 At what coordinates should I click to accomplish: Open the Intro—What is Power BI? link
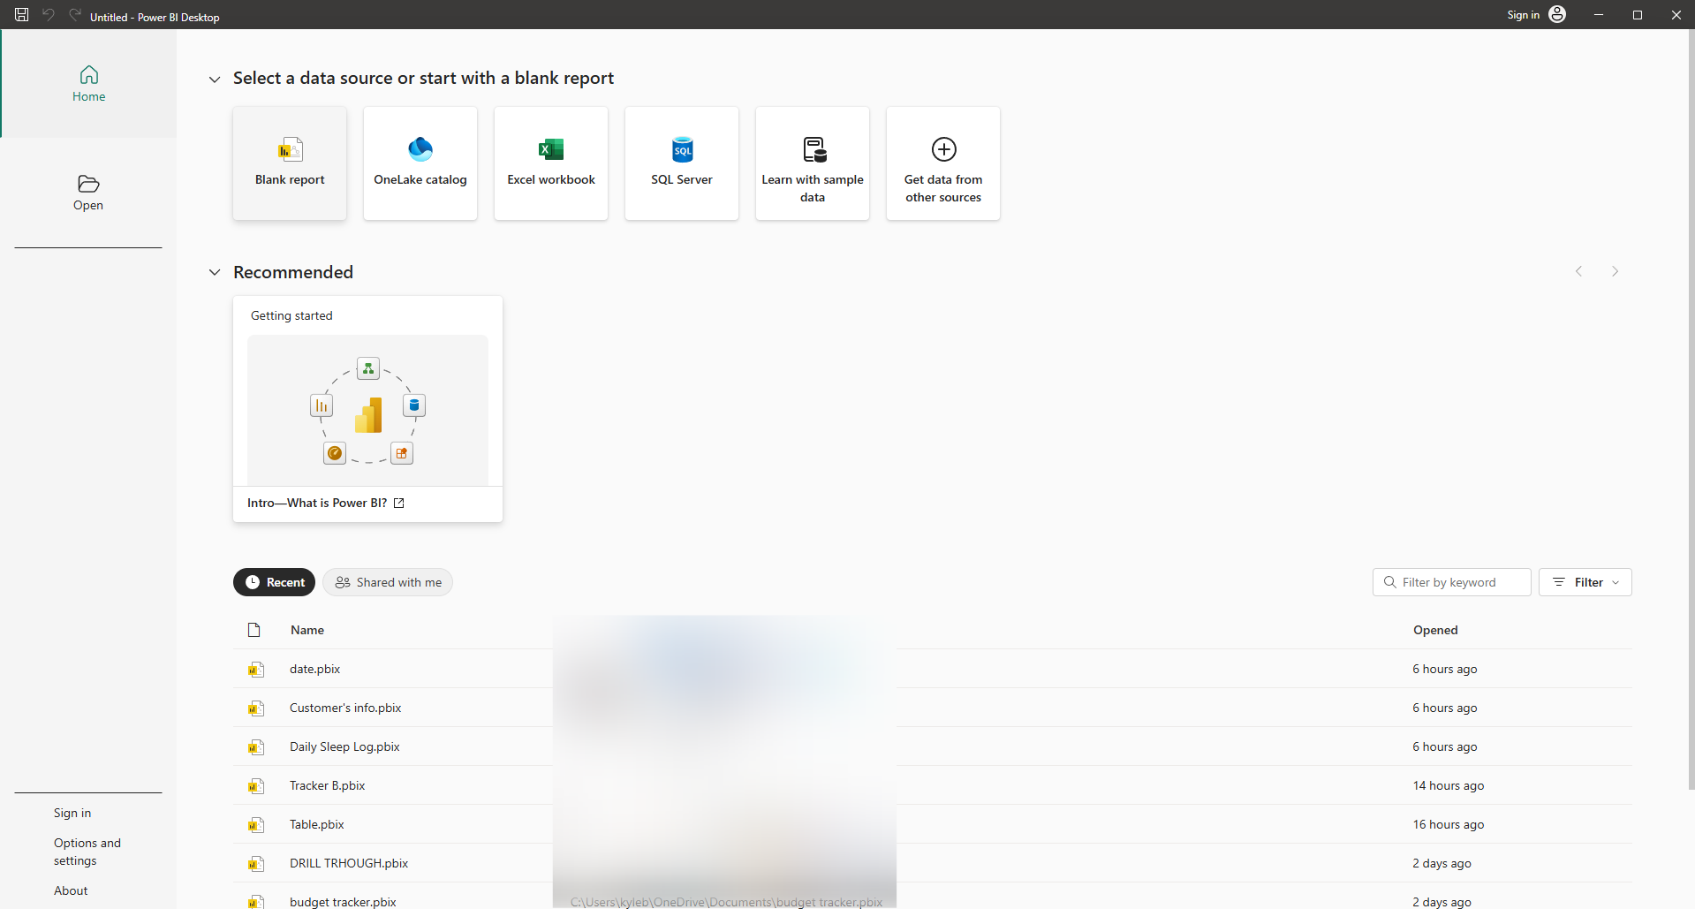(317, 503)
